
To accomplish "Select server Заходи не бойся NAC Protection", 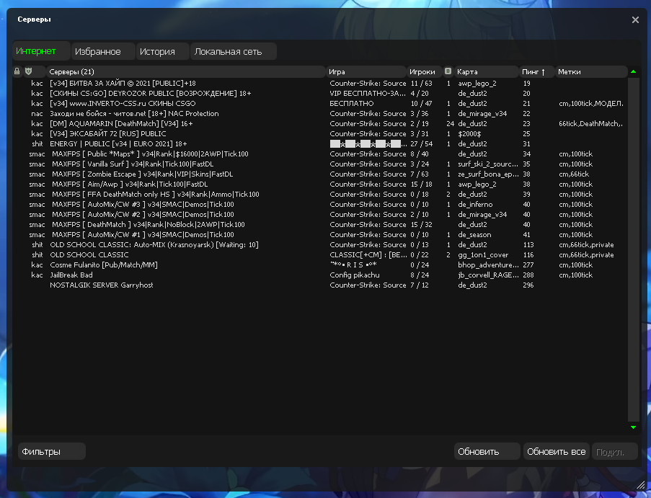I will tap(319, 114).
